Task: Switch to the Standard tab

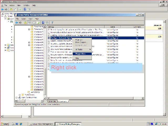Action: click(63, 101)
